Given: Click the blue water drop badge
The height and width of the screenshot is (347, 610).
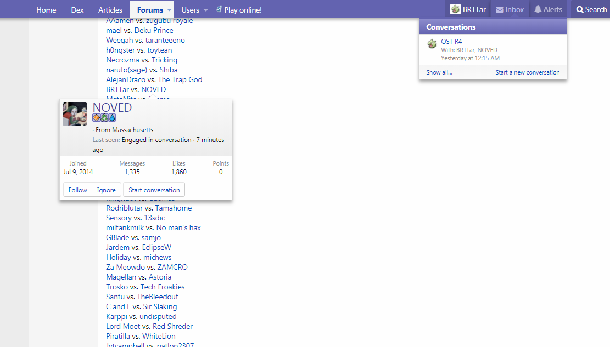Looking at the screenshot, I should [112, 118].
